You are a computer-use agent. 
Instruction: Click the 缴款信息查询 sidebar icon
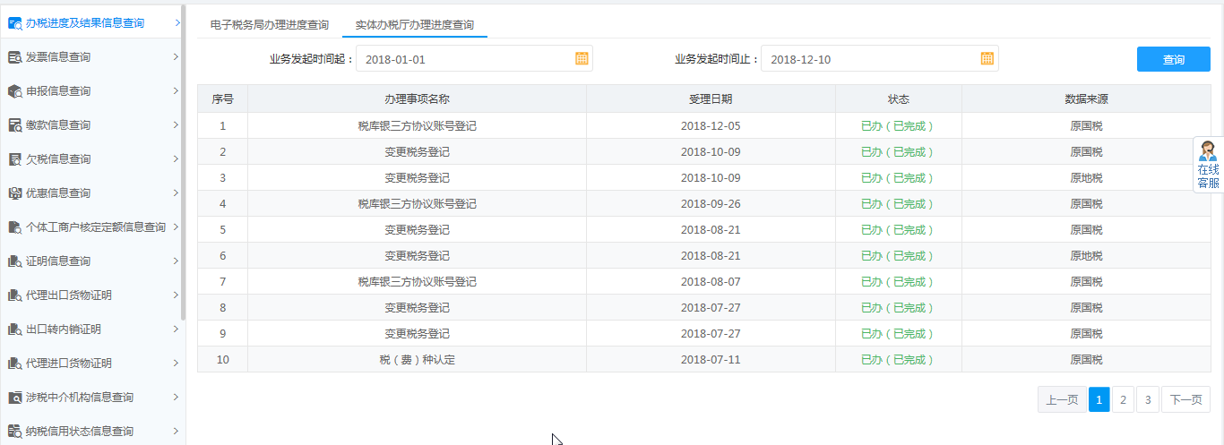click(14, 125)
